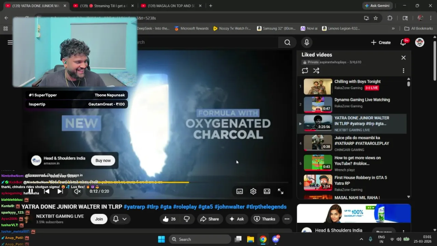The width and height of the screenshot is (437, 246).
Task: Open Noozy Tv bookmark
Action: (x=232, y=28)
